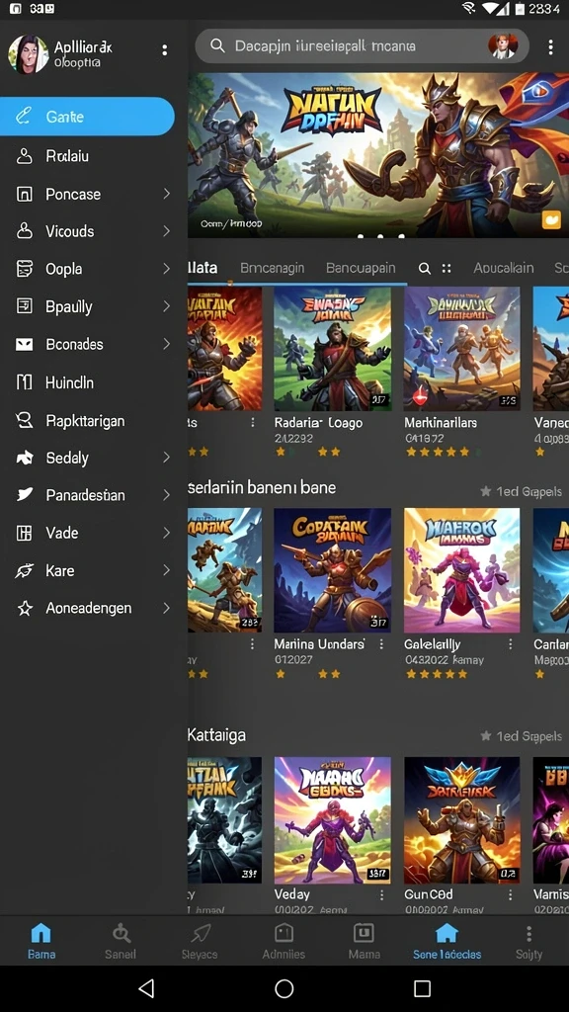Open the Sene Tadecias bottom tab
Viewport: 569px width, 1012px height.
pyautogui.click(x=447, y=941)
